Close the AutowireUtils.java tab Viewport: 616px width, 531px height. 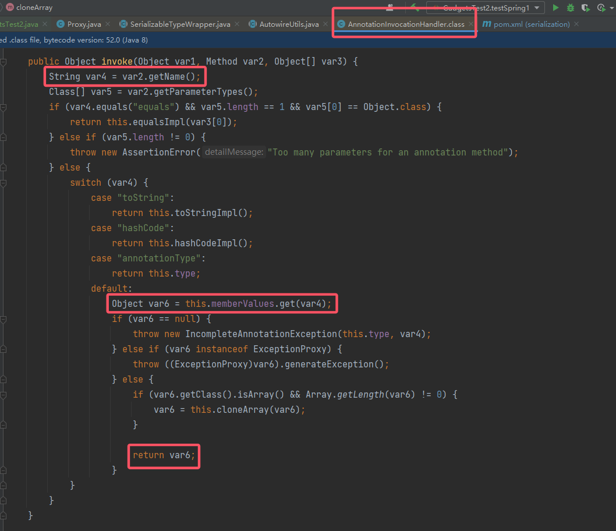tap(325, 24)
